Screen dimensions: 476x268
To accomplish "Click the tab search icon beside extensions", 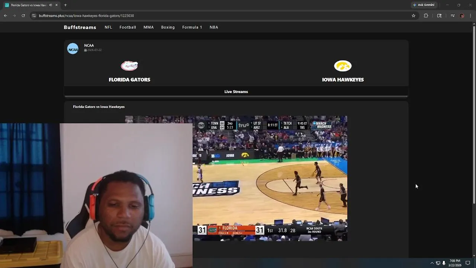I will coord(439,16).
